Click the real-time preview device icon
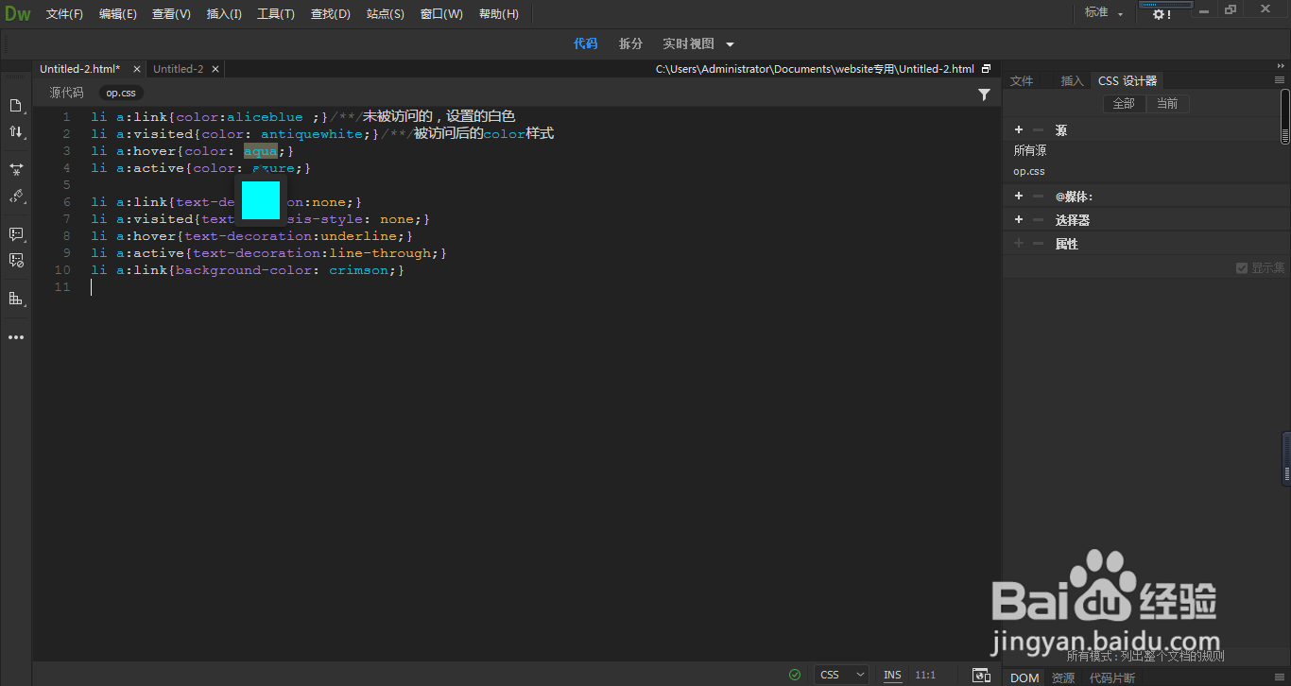Image resolution: width=1291 pixels, height=686 pixels. tap(982, 675)
